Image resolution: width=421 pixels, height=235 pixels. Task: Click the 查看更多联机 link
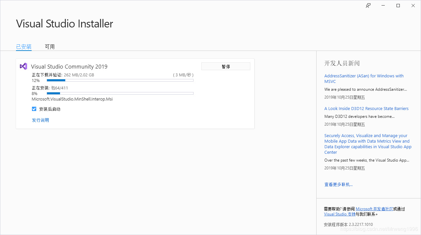click(338, 184)
